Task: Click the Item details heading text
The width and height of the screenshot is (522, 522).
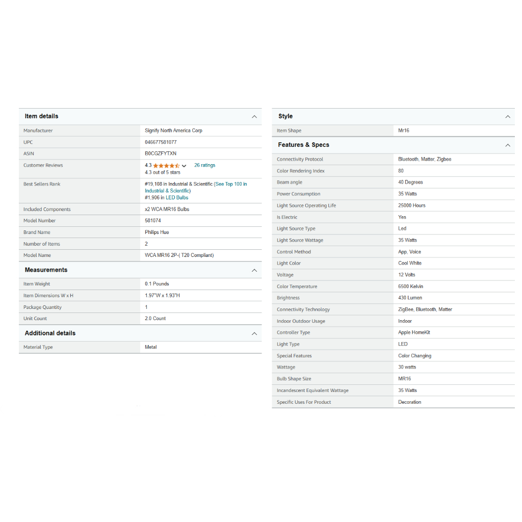Action: coord(41,116)
